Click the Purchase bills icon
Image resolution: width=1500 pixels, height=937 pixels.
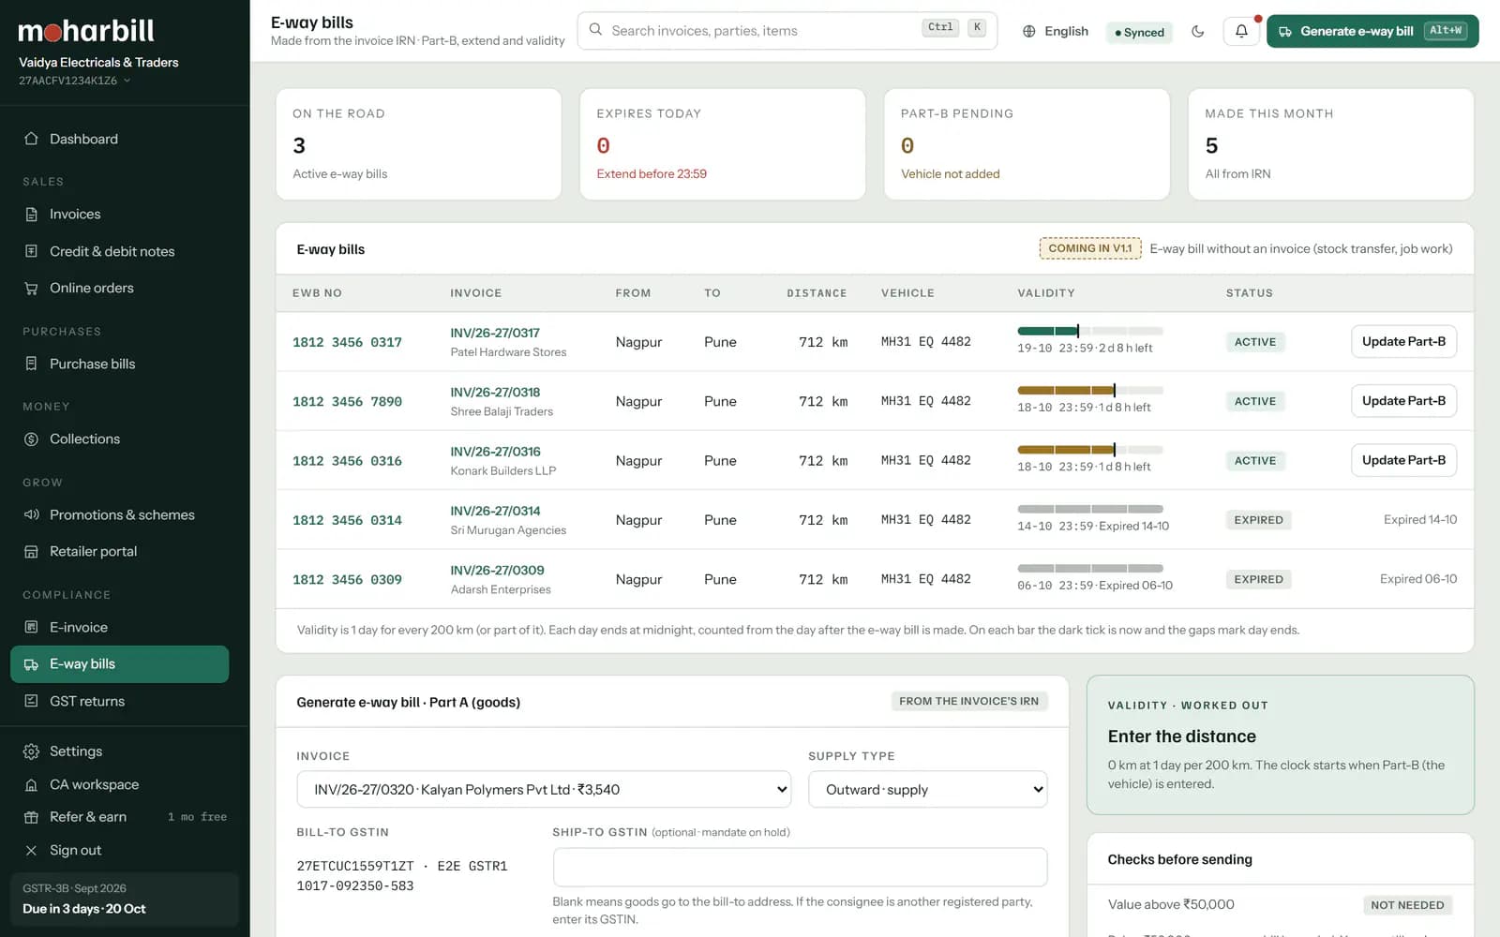point(31,364)
